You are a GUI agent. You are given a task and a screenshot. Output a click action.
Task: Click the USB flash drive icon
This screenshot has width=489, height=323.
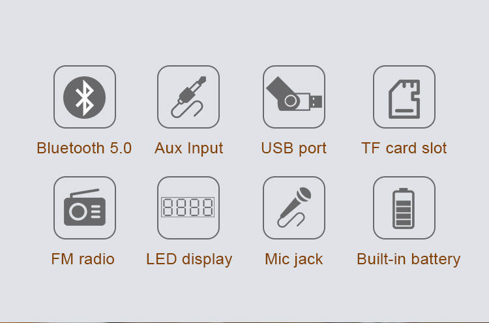[294, 94]
